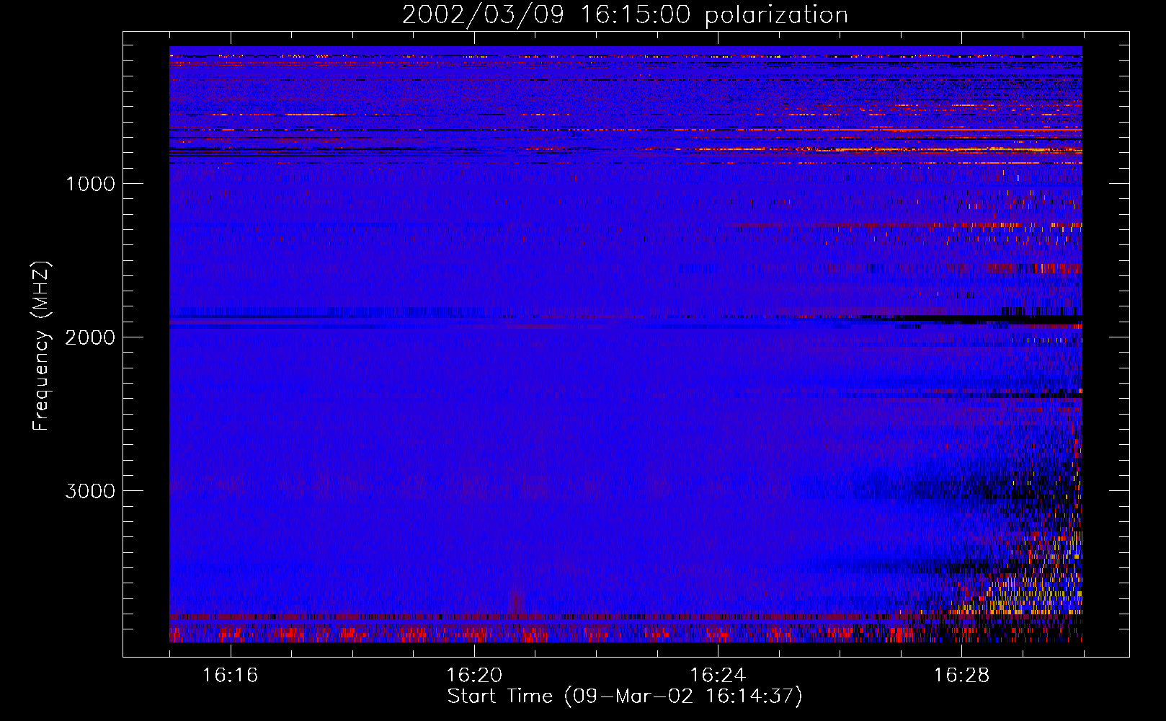The height and width of the screenshot is (721, 1166).
Task: Click the "Frequency (MHZ)" y-axis label
Action: 41,346
